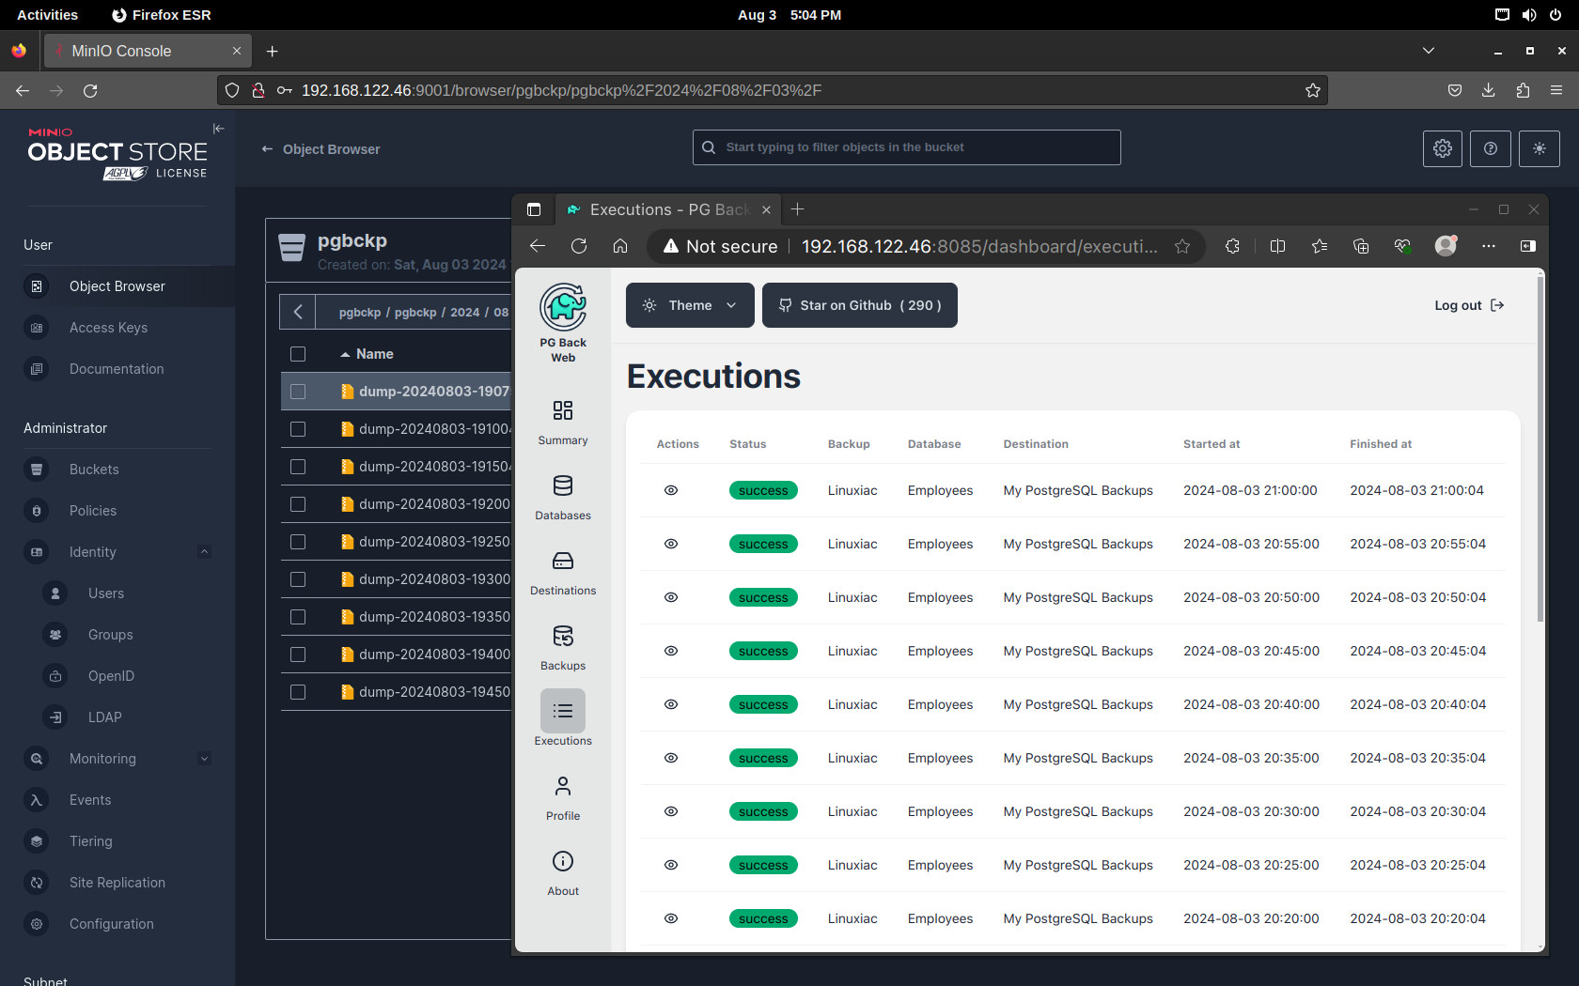Expand the Monitoring menu section

click(x=204, y=759)
